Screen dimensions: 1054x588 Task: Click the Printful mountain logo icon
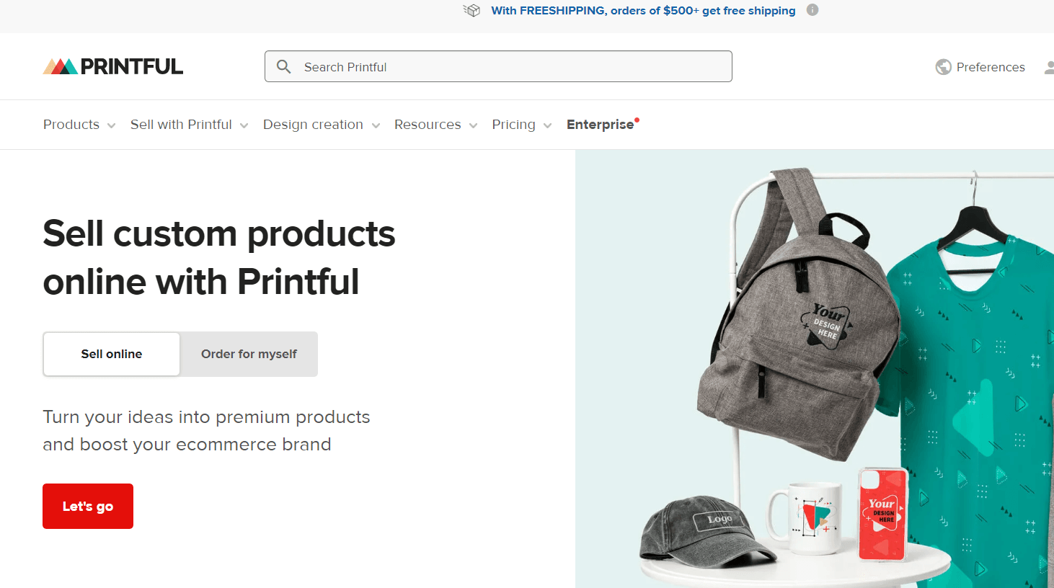point(60,67)
